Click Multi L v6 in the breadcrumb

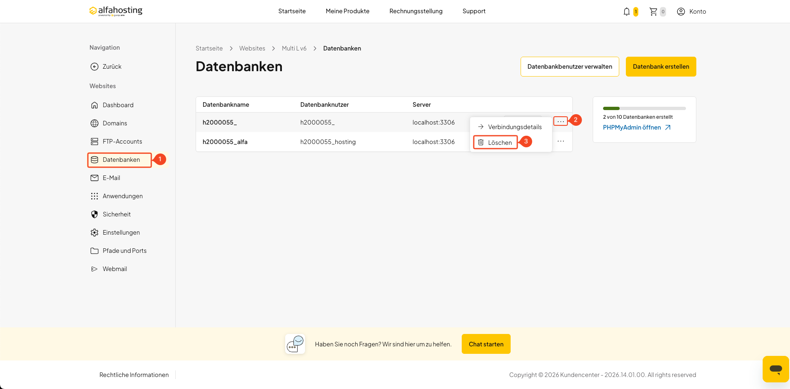(294, 48)
